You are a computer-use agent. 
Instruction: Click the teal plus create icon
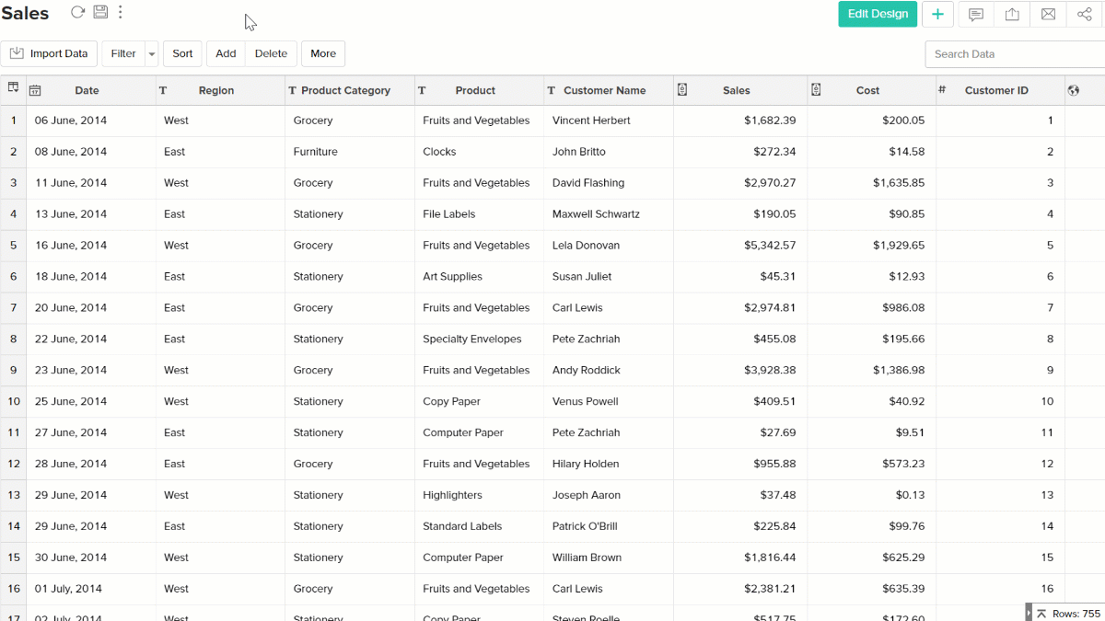(x=937, y=15)
